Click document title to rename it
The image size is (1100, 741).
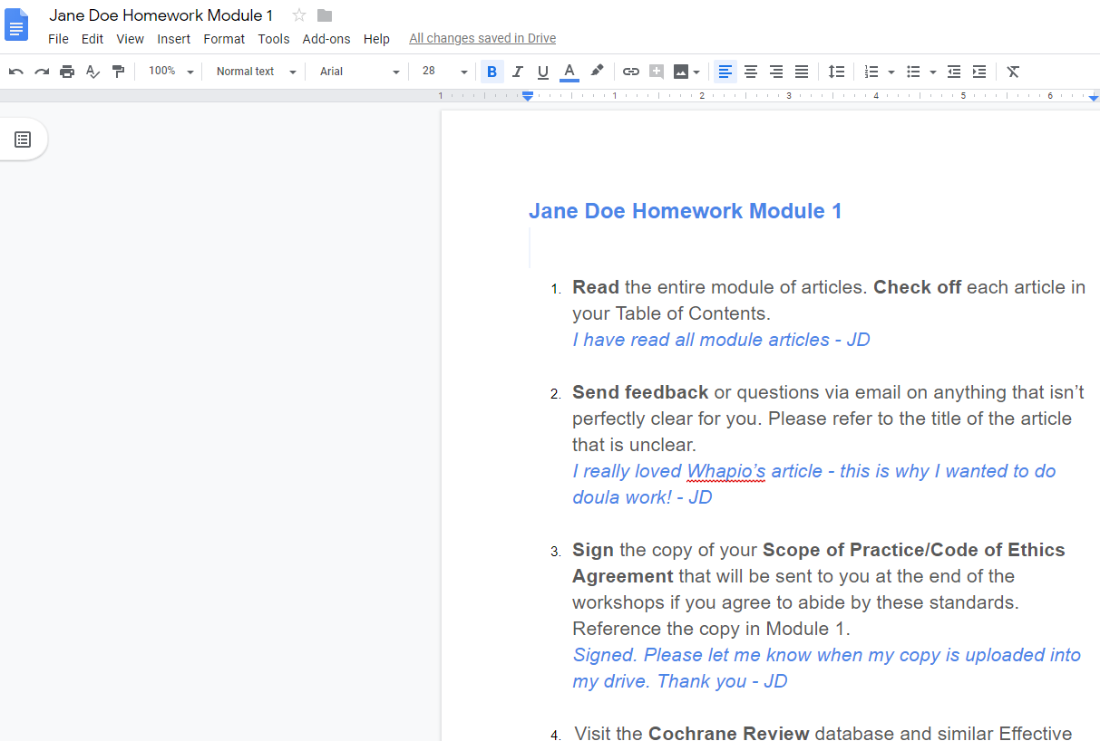(161, 15)
